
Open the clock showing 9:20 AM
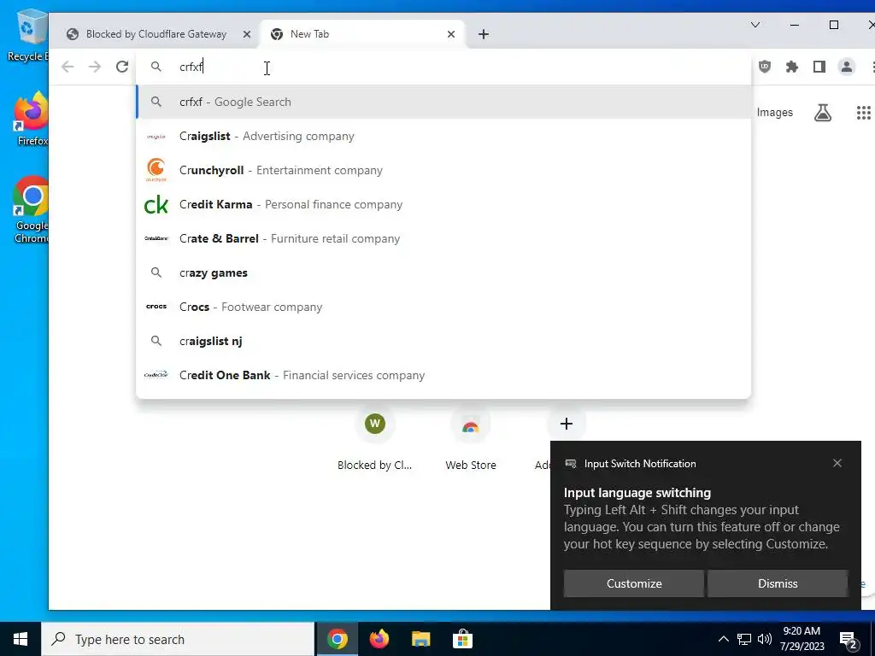click(802, 639)
